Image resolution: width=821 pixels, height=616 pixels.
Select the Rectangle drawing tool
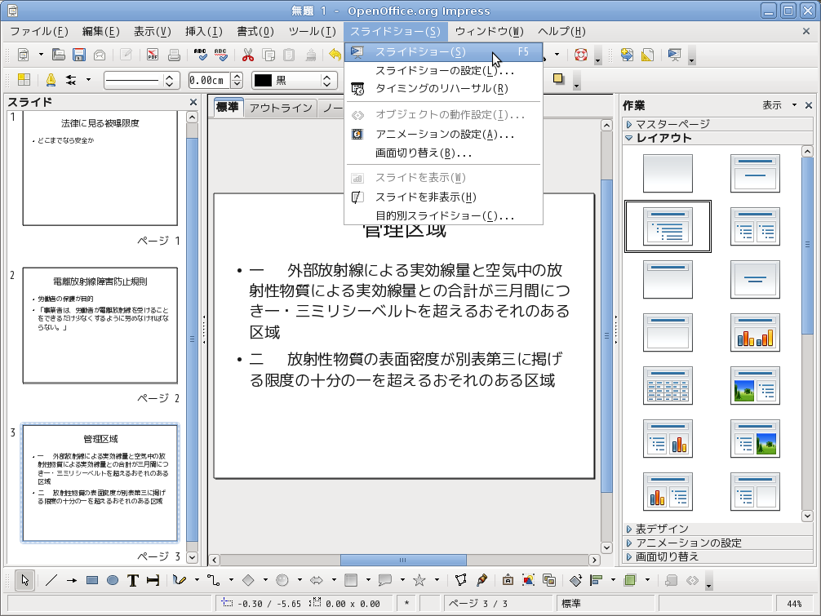[92, 580]
